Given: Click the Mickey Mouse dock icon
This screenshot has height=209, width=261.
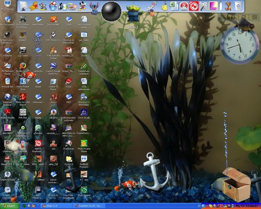Looking at the screenshot, I should pyautogui.click(x=82, y=6).
